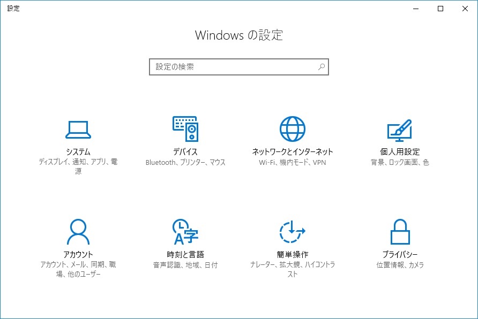The height and width of the screenshot is (319, 478).
Task: Select the 時刻と言語 category title
Action: click(185, 254)
